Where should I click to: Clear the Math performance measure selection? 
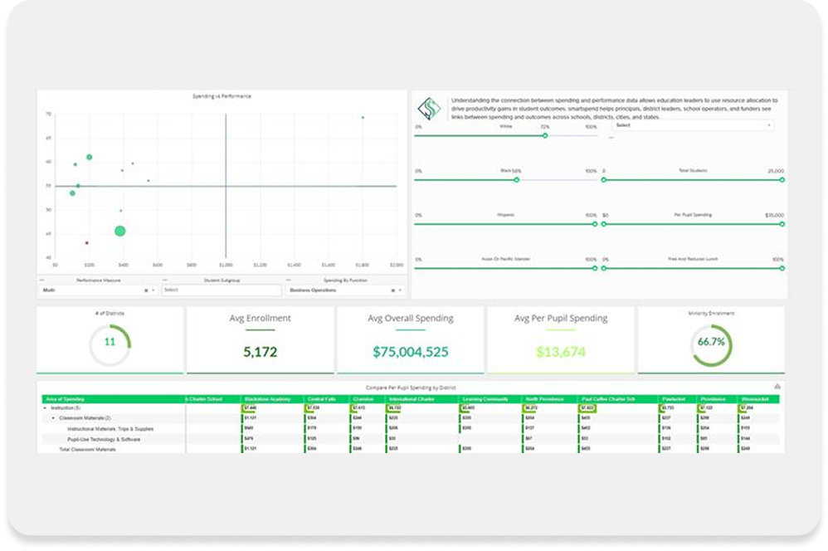click(x=146, y=290)
